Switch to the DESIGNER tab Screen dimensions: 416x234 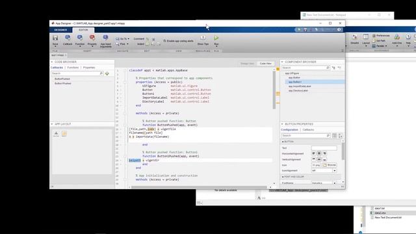(60, 30)
